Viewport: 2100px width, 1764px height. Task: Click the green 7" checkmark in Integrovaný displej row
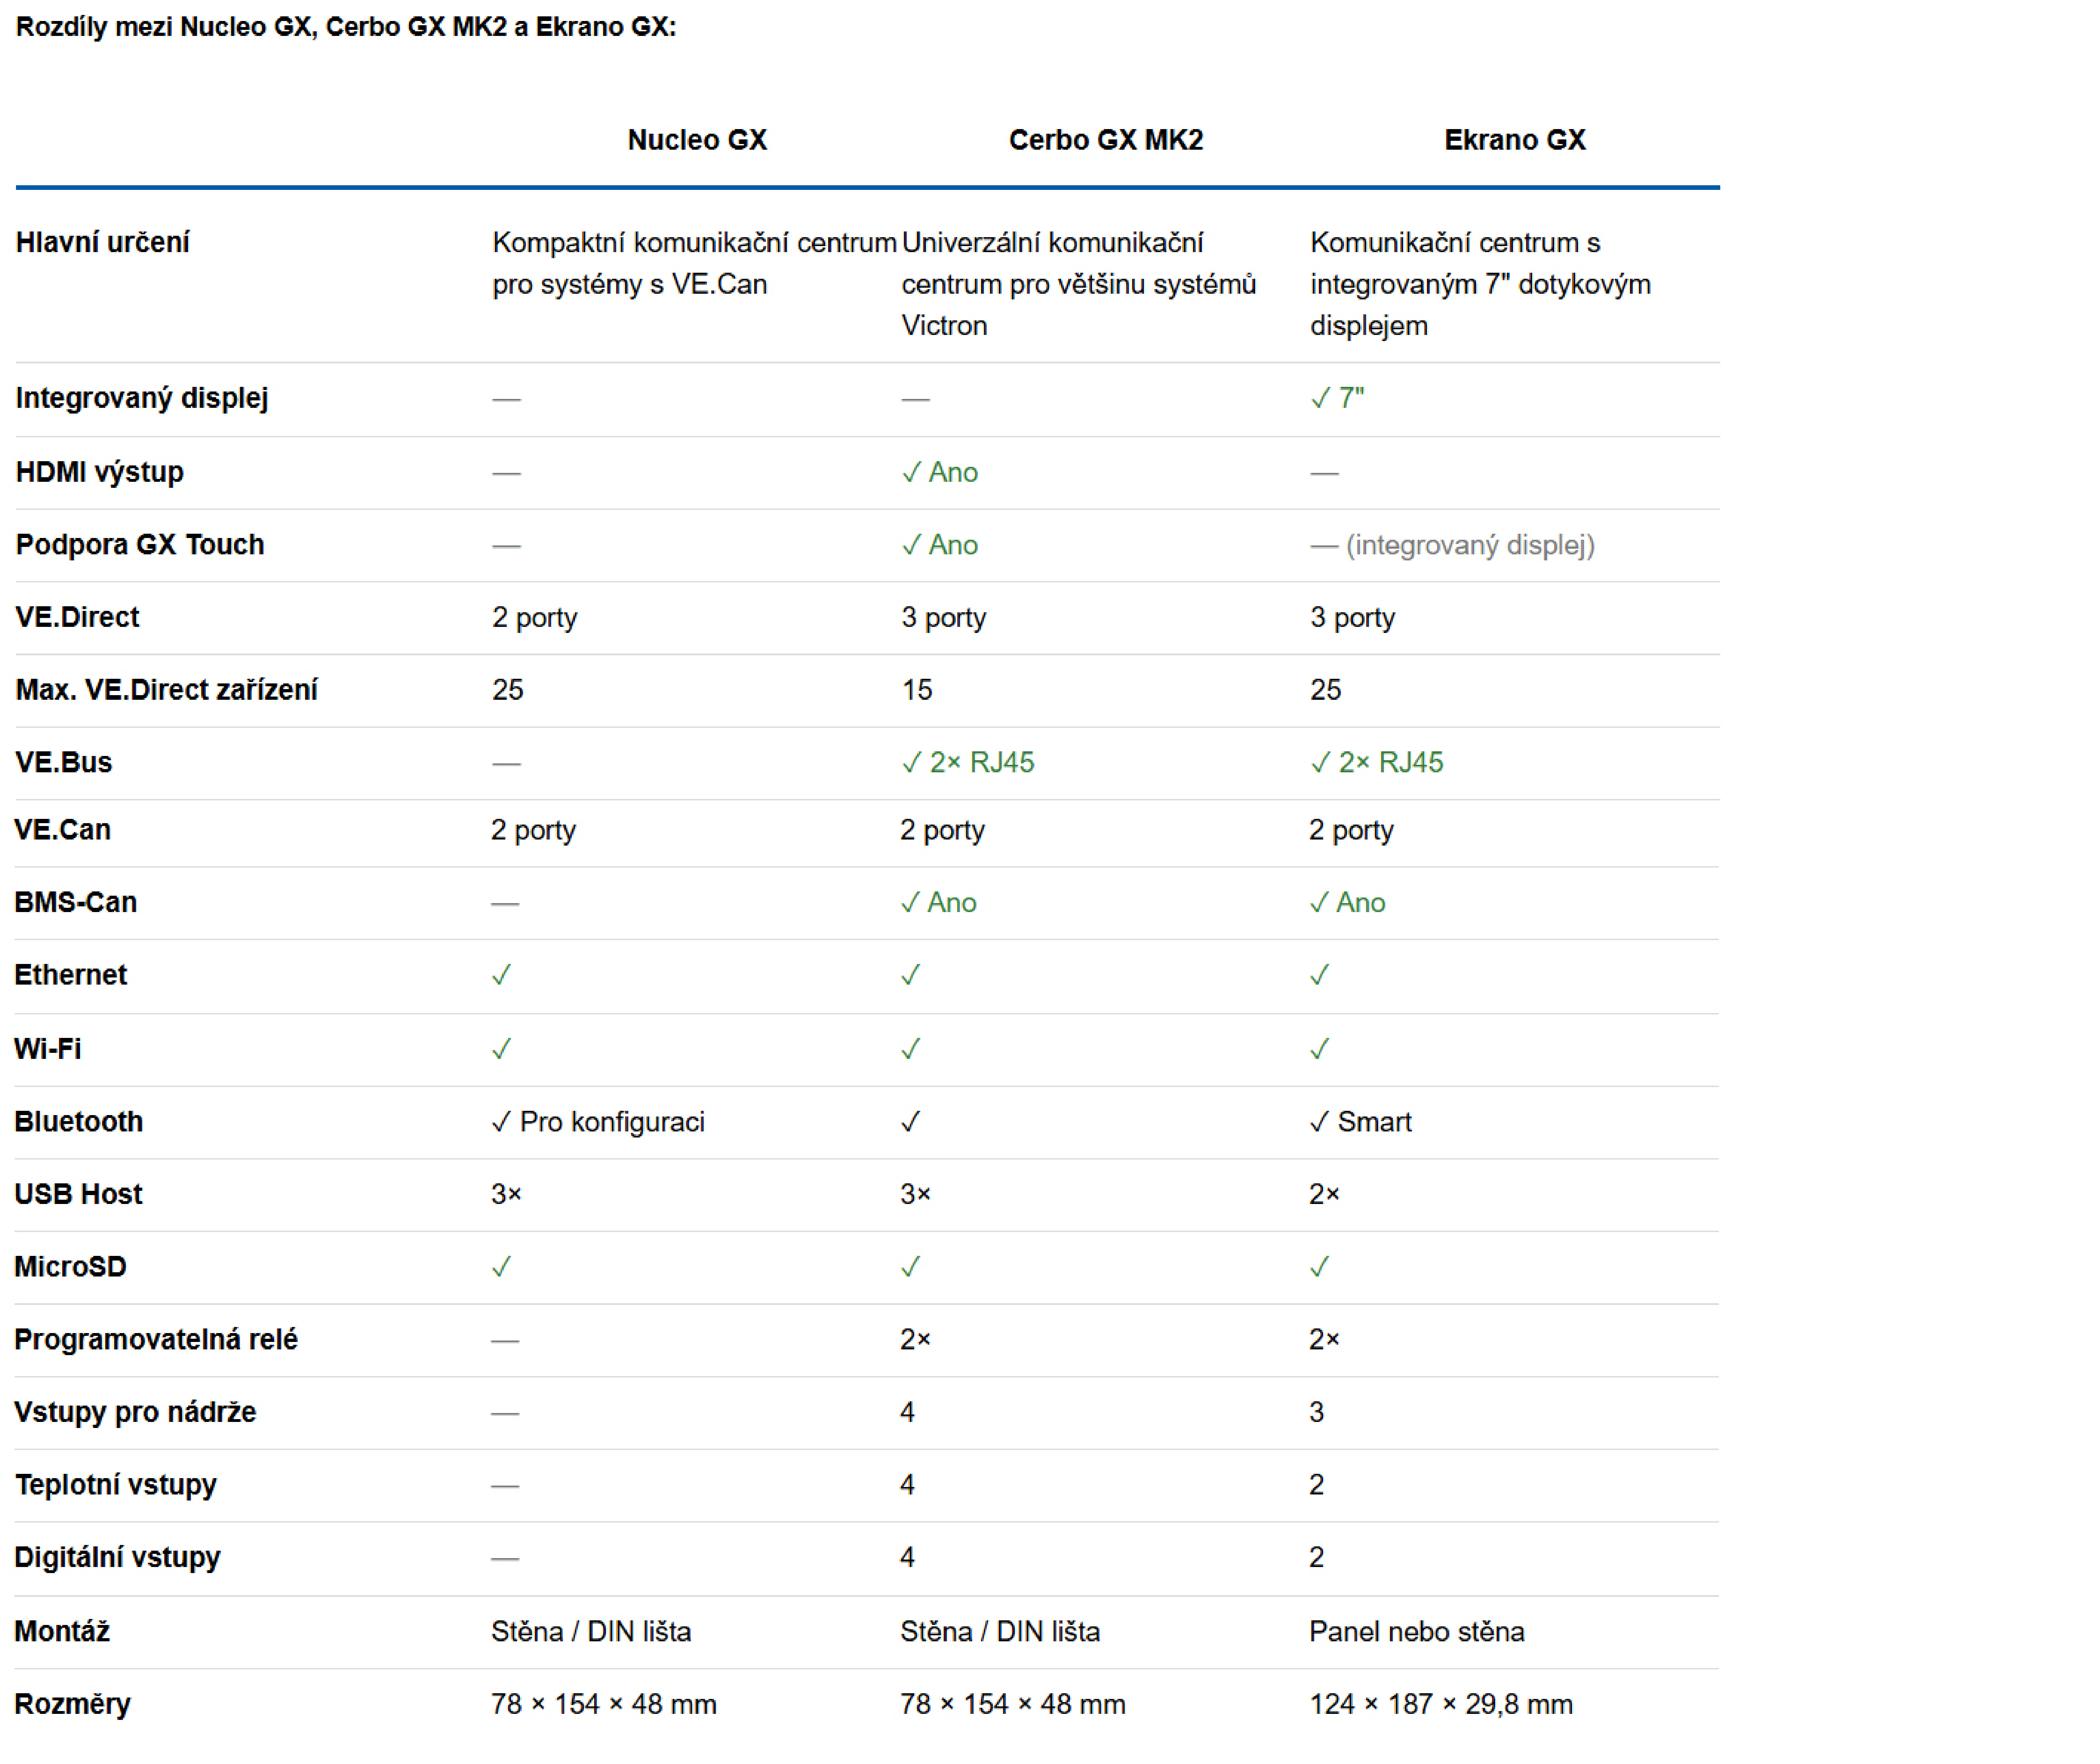tap(1337, 398)
